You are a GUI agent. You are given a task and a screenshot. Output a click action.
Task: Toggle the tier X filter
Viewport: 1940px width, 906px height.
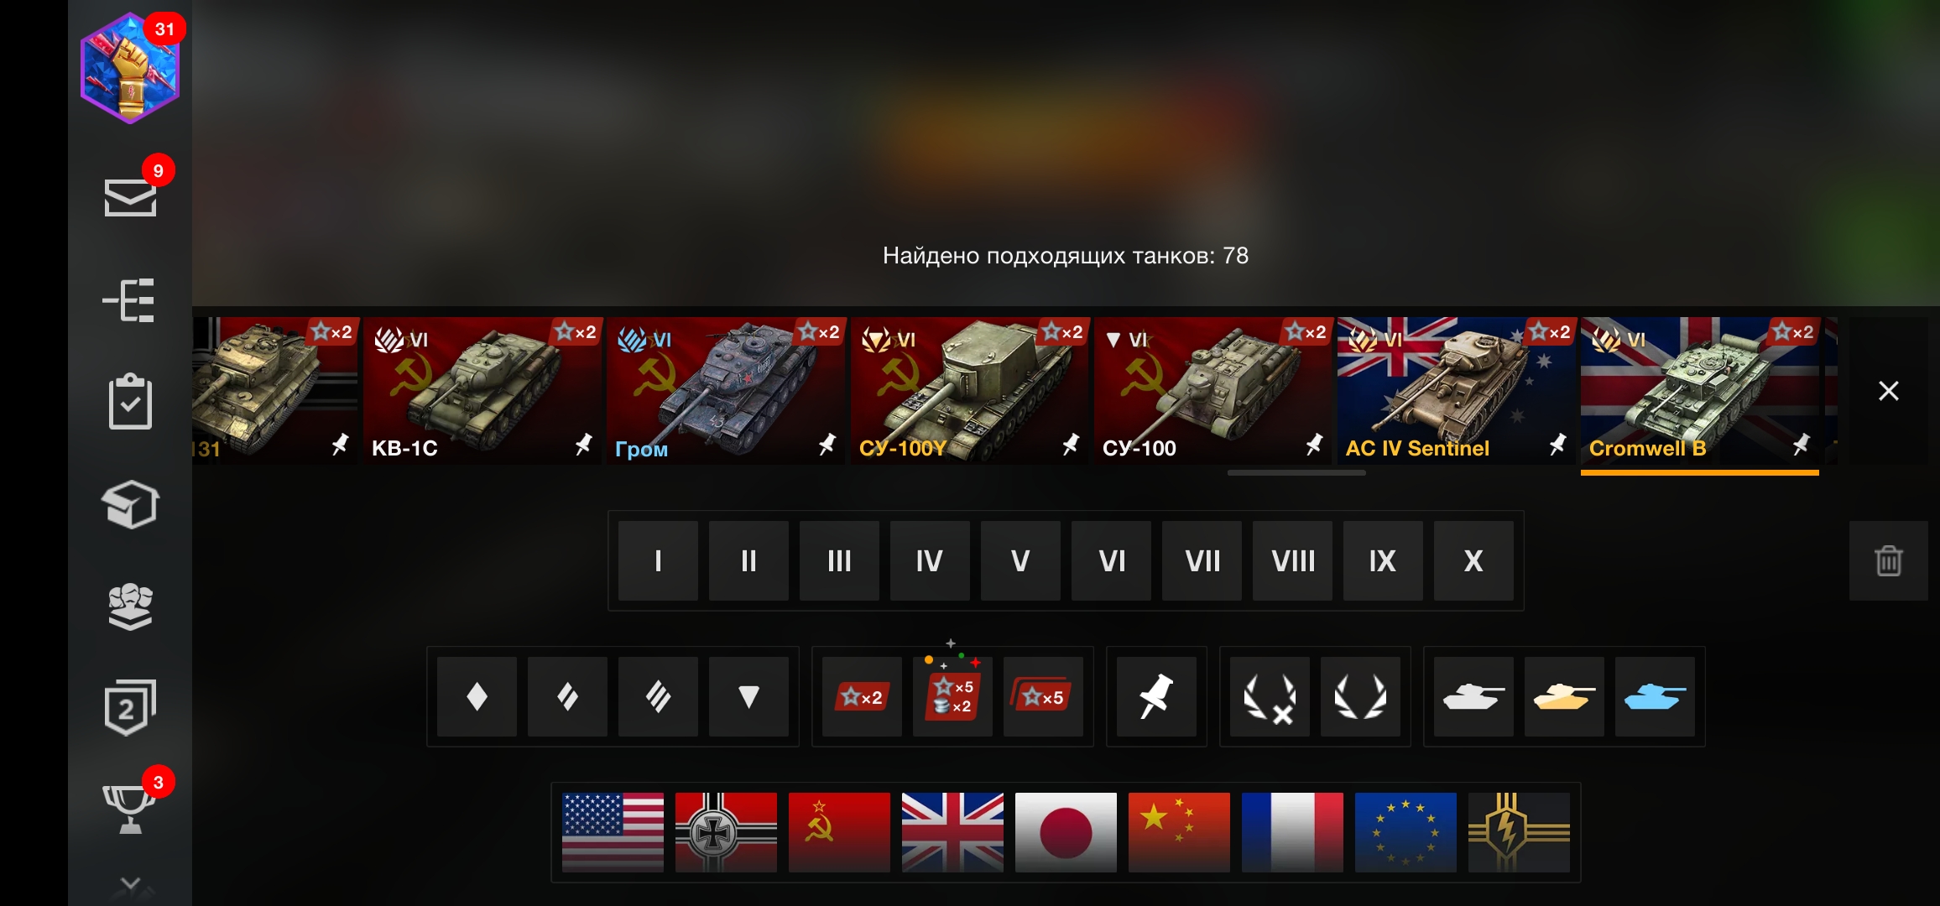(1473, 560)
